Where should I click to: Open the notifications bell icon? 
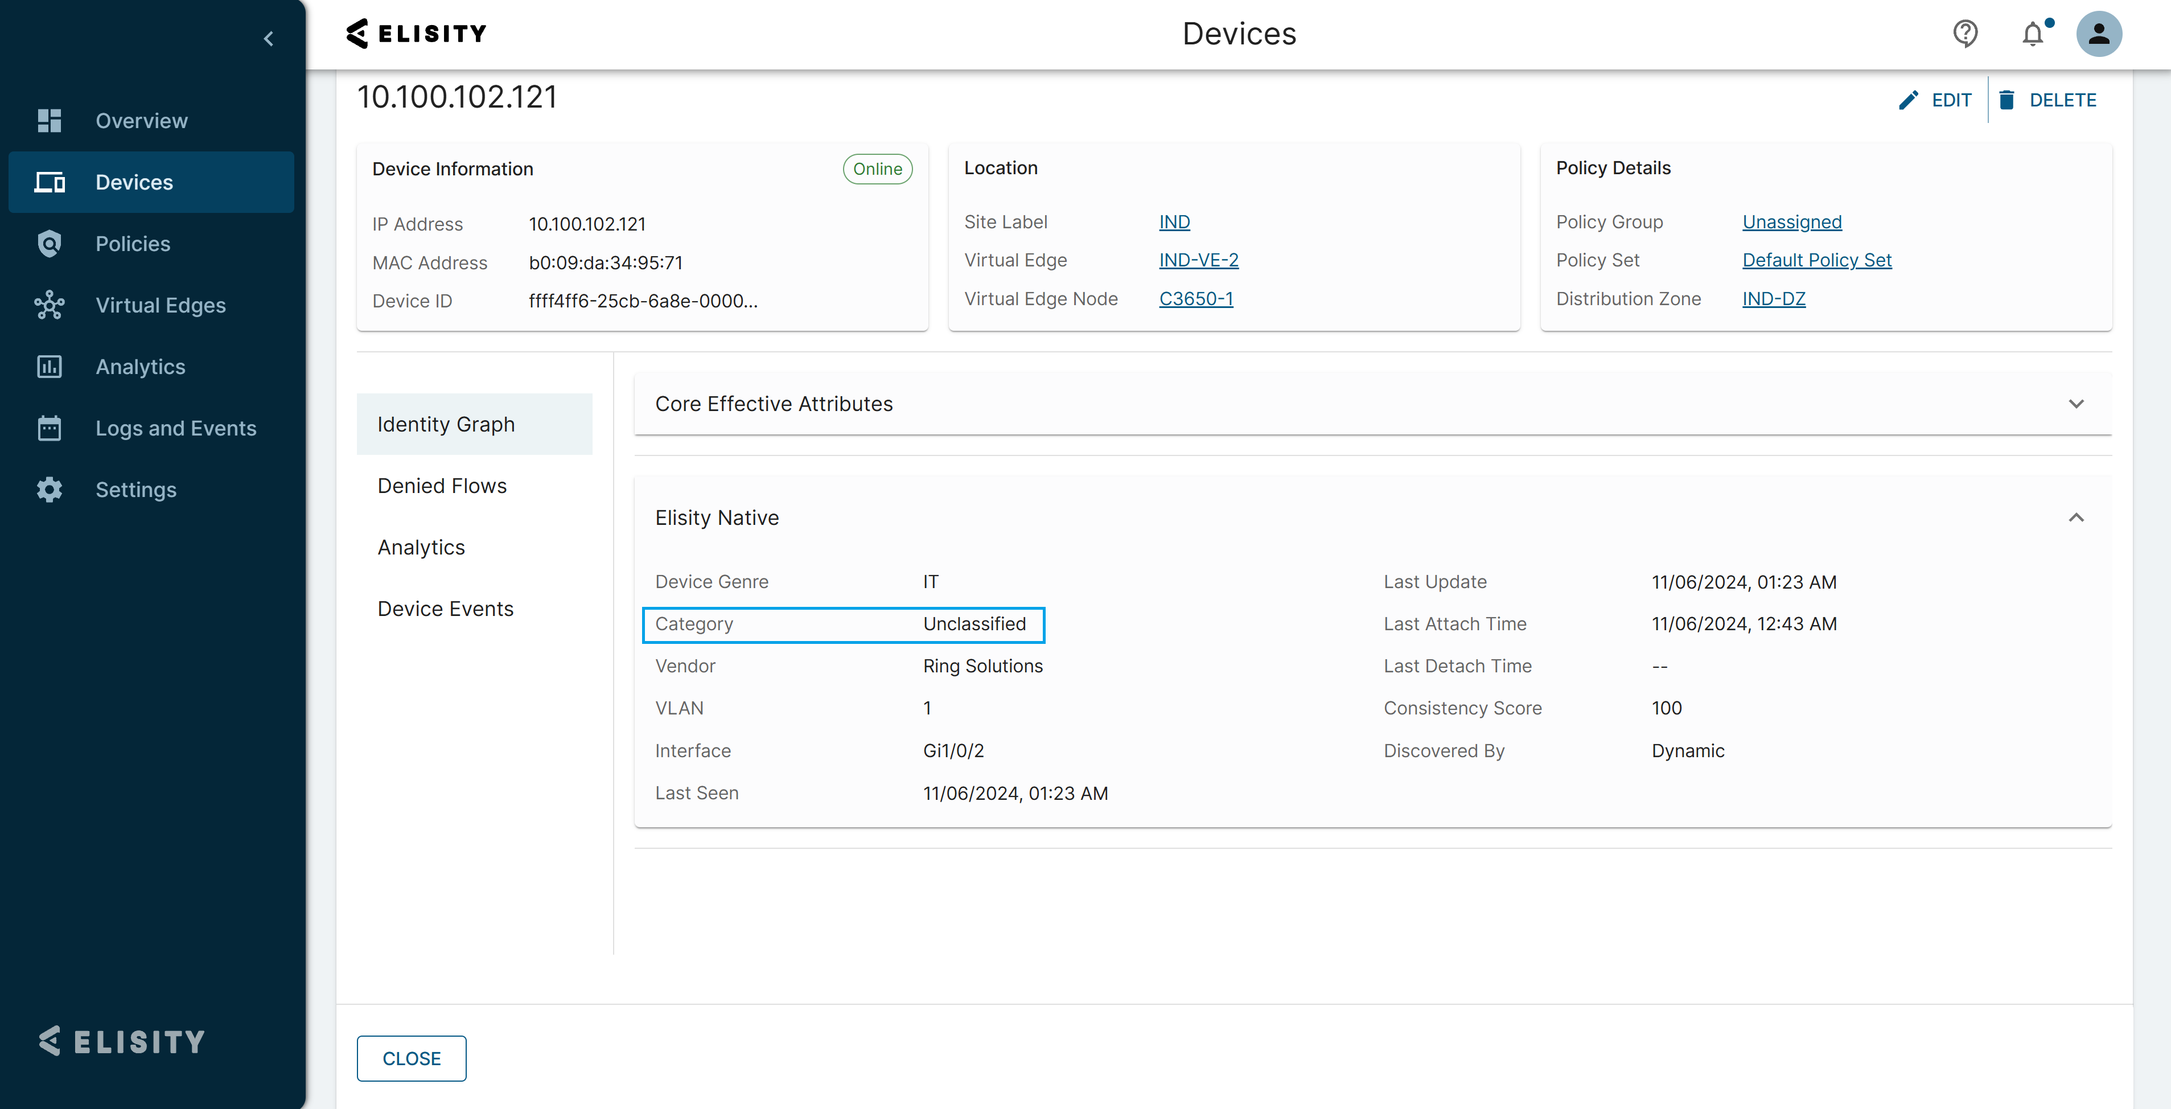pos(2033,34)
